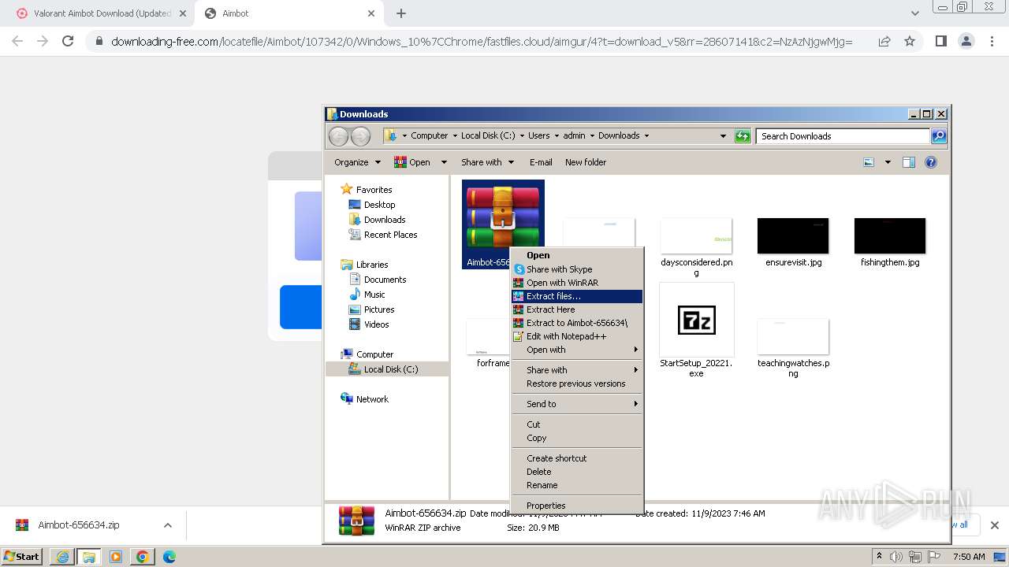Choose Extract Here from context menu

click(577, 309)
